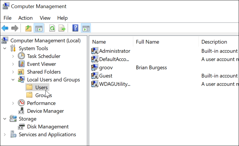Sort the list by Full Name column
This screenshot has height=146, width=239.
click(147, 42)
